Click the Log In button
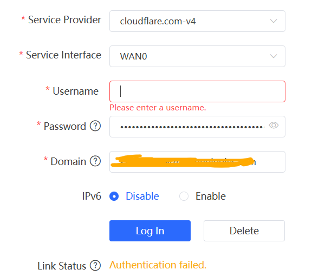Screen dimensions: 325x276 [150, 231]
